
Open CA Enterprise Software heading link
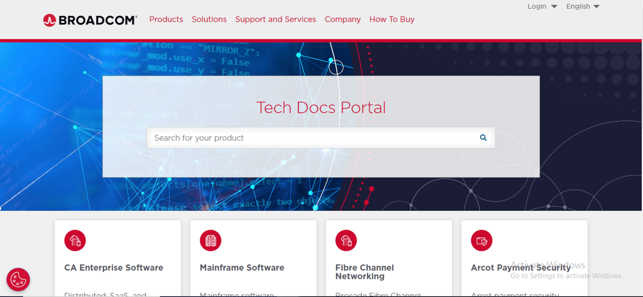(x=114, y=268)
